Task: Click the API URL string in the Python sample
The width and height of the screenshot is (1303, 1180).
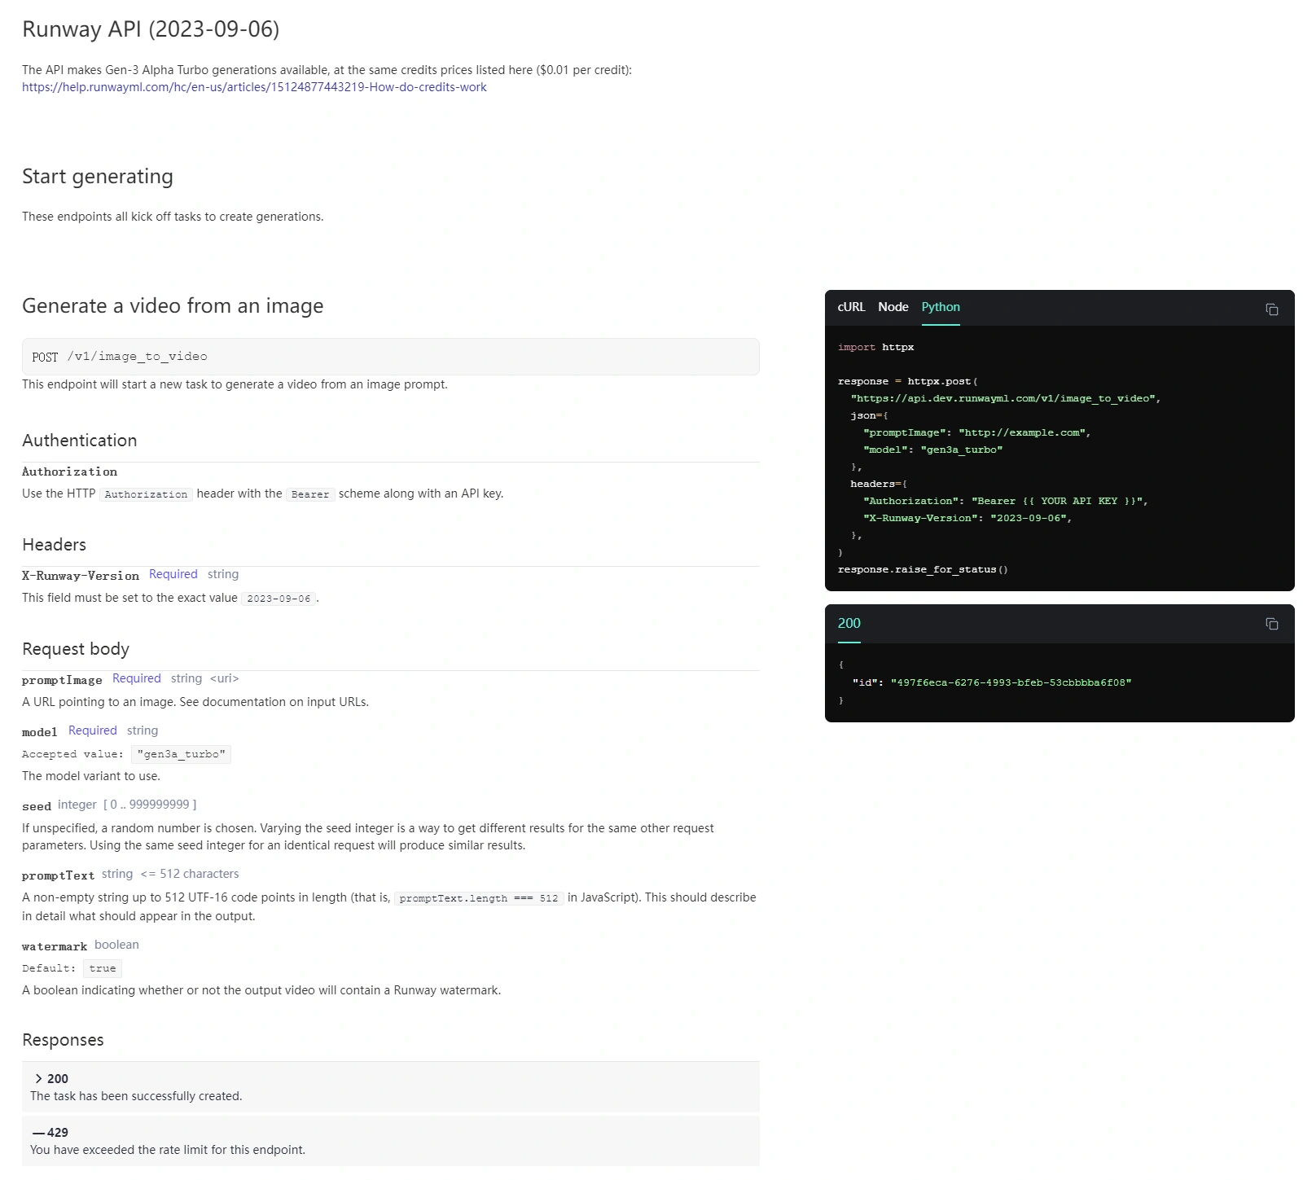Action: pyautogui.click(x=1002, y=398)
